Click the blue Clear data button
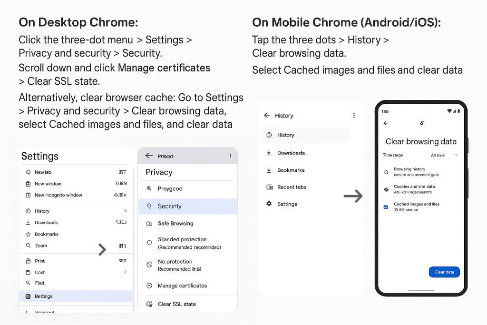This screenshot has height=325, width=487. tap(444, 272)
